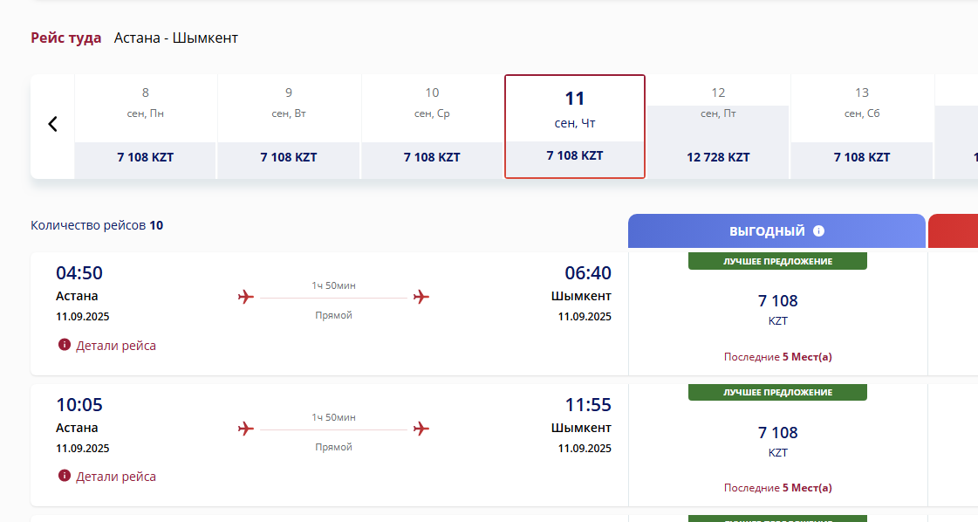The width and height of the screenshot is (978, 522).
Task: Click the arrival plane icon on the 10:05 flight
Action: point(421,429)
